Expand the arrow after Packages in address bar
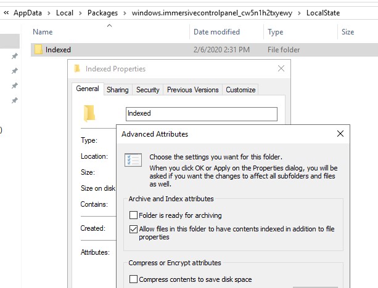Screen dimensions: 378x288 tap(129, 12)
